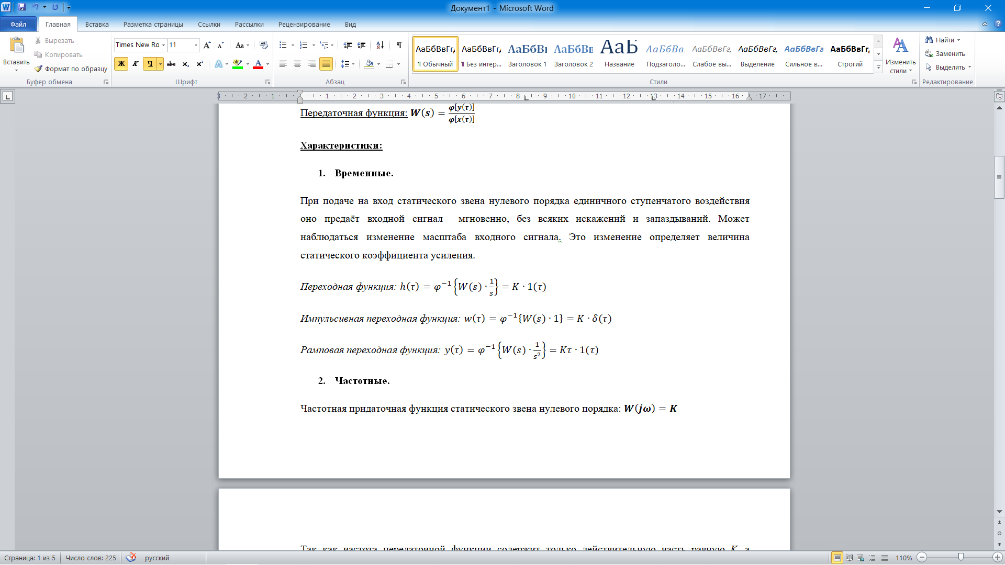This screenshot has width=1005, height=565.
Task: Click Заменить (Replace) button
Action: tap(945, 53)
